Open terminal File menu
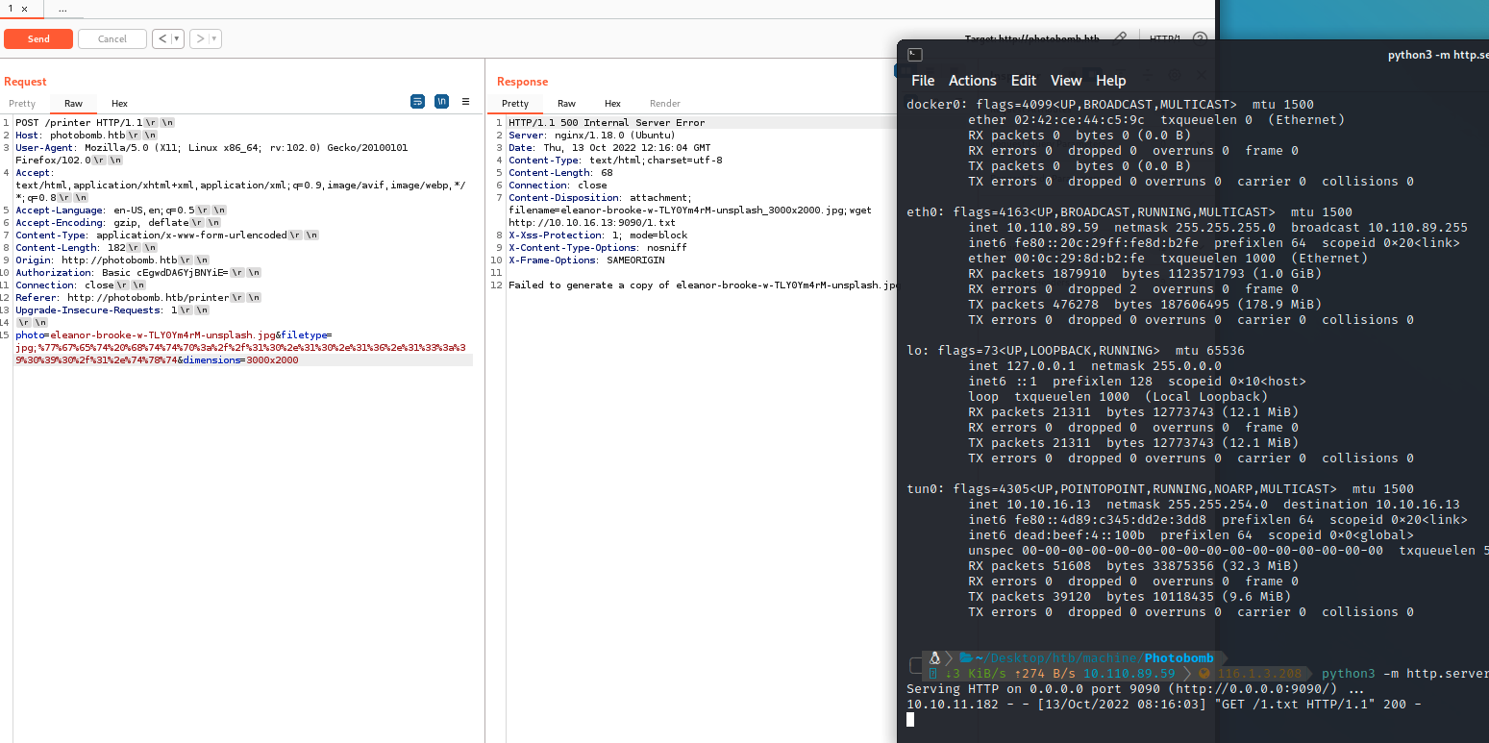Image resolution: width=1489 pixels, height=743 pixels. 923,81
